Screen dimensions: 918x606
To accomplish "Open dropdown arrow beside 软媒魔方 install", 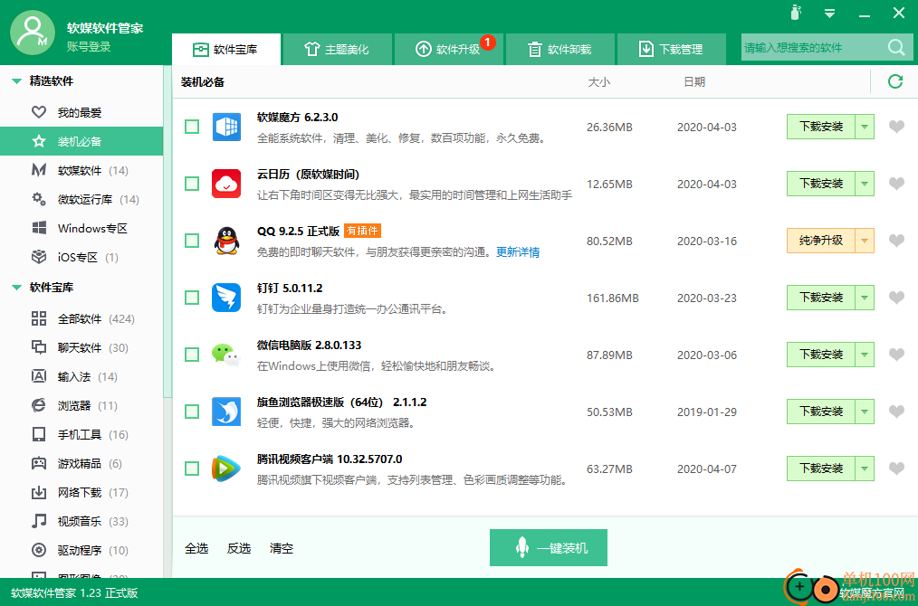I will pos(865,127).
